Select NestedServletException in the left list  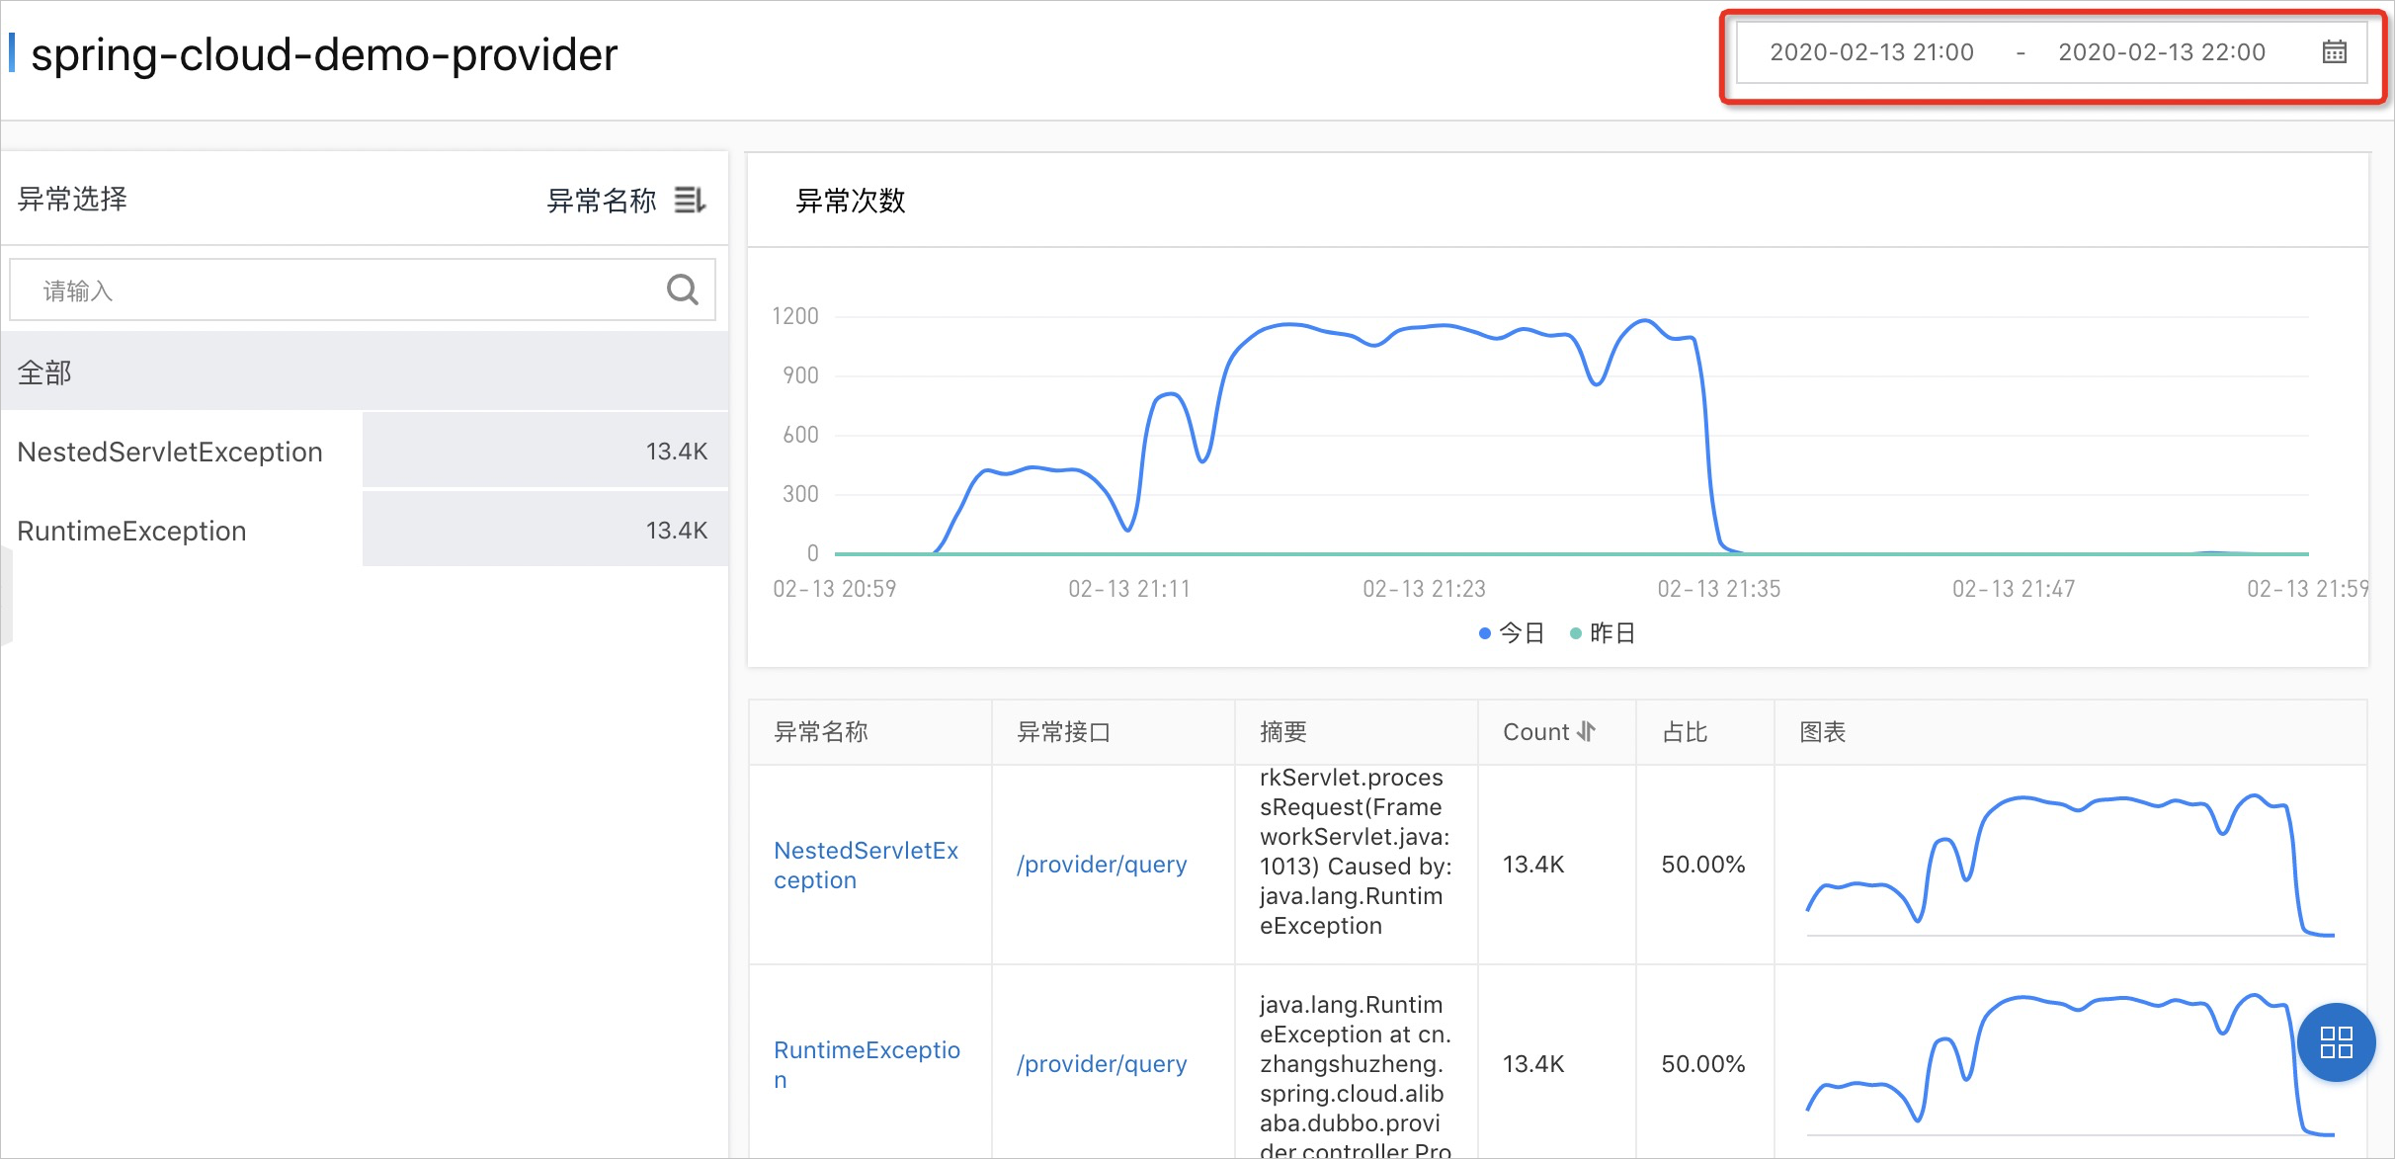tap(365, 452)
